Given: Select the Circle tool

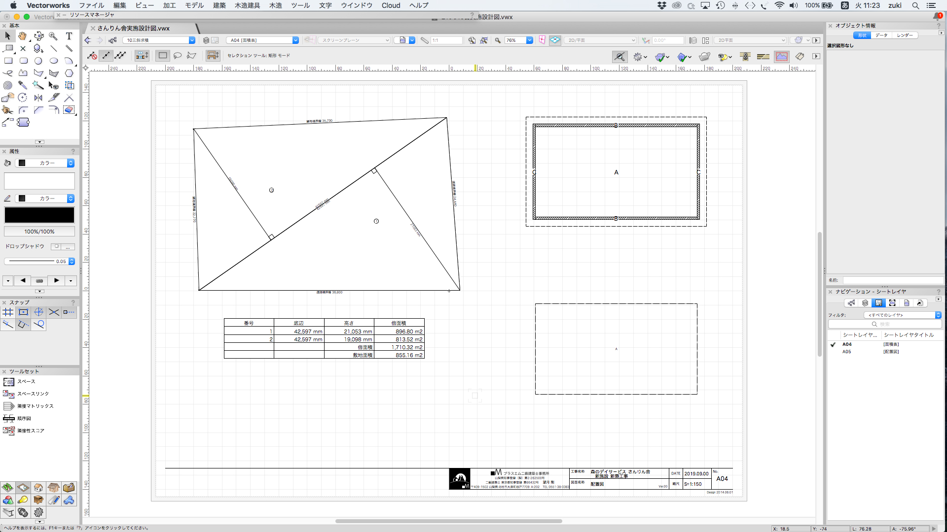Looking at the screenshot, I should pyautogui.click(x=38, y=61).
